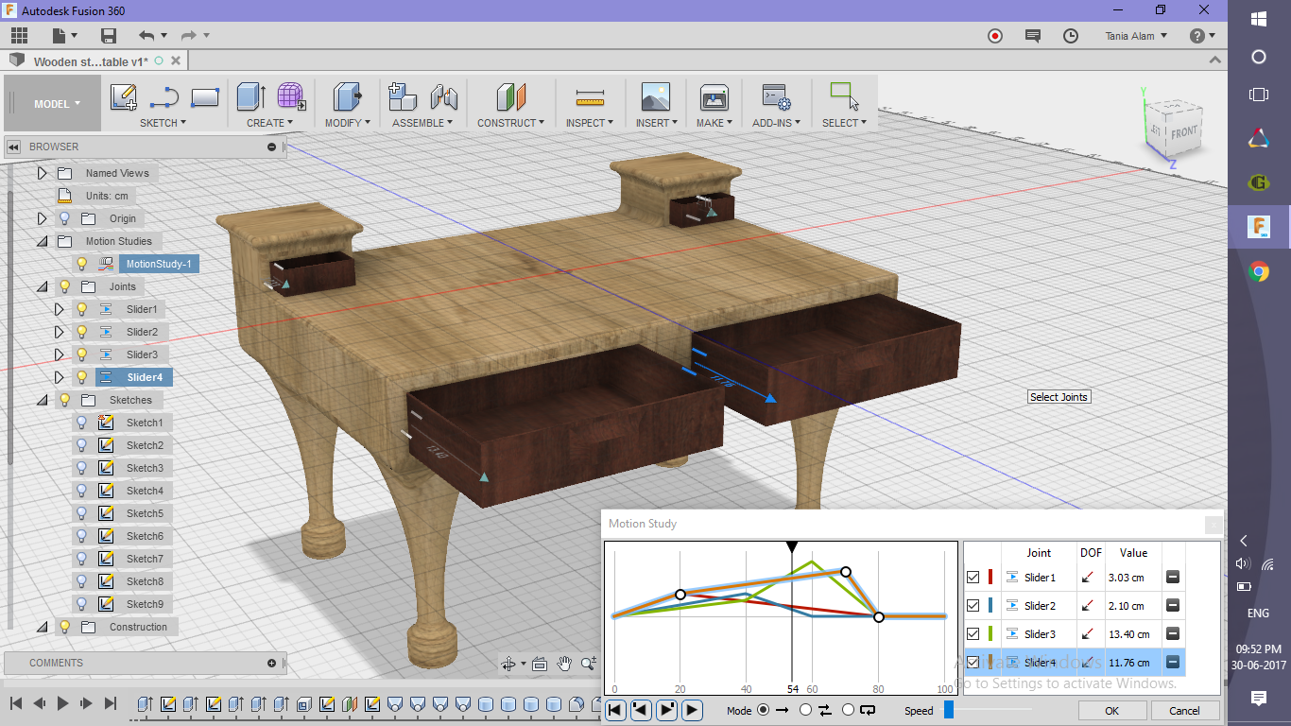Toggle visibility bulb of Sketch5
Viewport: 1291px width, 726px height.
[x=81, y=513]
